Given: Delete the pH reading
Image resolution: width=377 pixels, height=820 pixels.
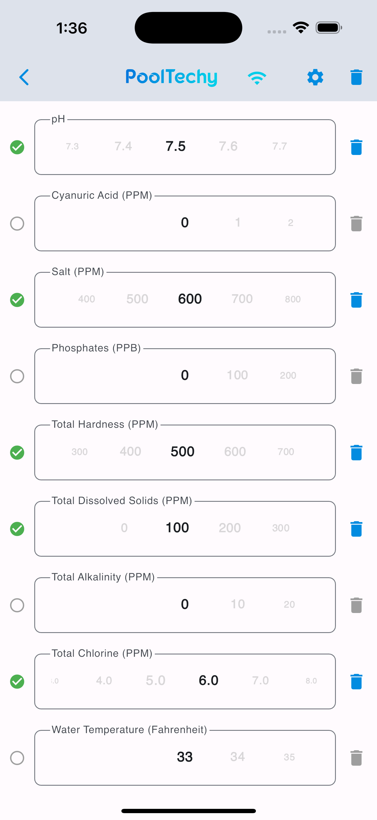Looking at the screenshot, I should 356,147.
